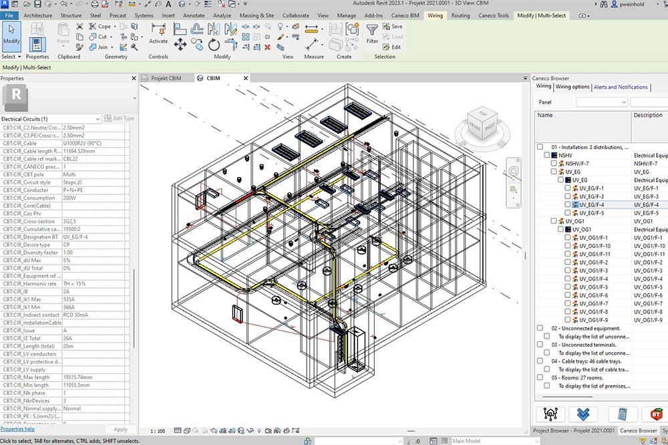Check the NSHV/F-7 circuit checkbox
Image resolution: width=668 pixels, height=445 pixels.
pyautogui.click(x=553, y=163)
